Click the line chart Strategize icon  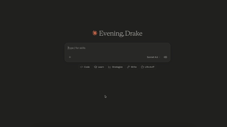110,67
